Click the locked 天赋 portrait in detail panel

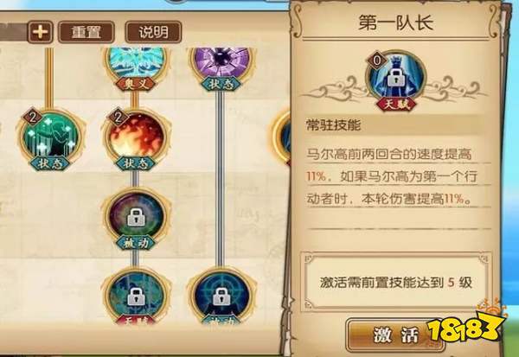click(x=396, y=78)
